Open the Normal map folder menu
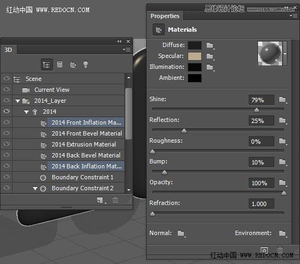300x264 pixels. click(x=181, y=233)
